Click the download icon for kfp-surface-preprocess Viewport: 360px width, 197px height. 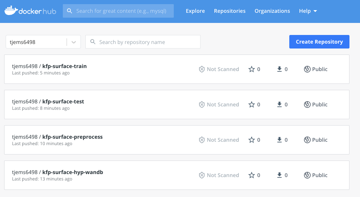(x=279, y=139)
